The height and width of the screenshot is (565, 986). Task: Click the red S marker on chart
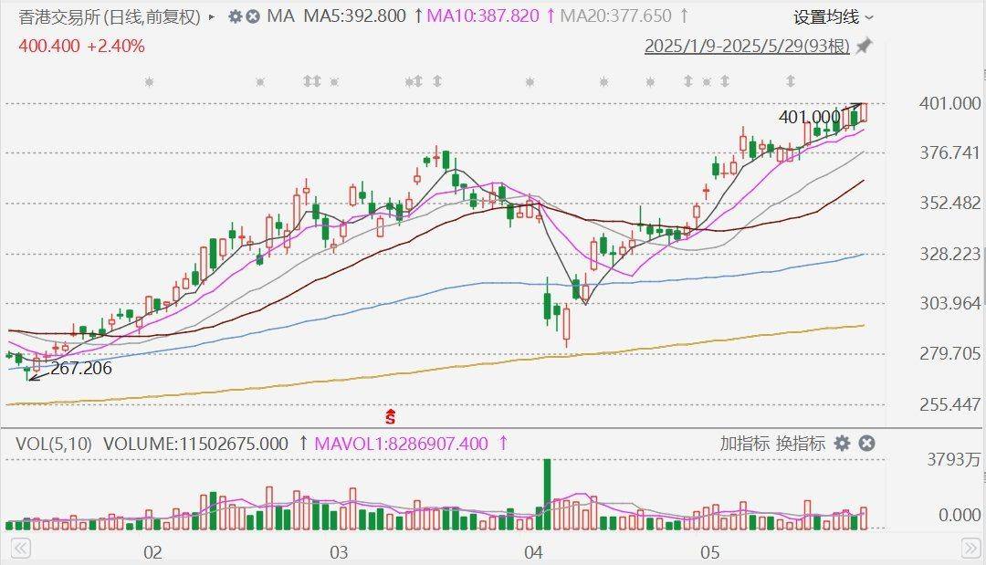391,417
